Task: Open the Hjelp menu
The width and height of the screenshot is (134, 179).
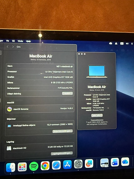Action: click(28, 41)
